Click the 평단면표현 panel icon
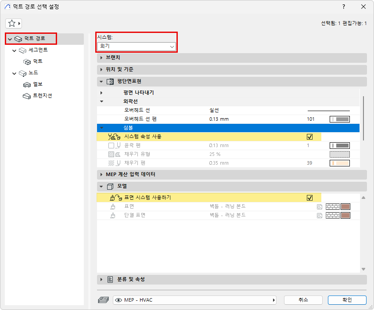The image size is (374, 310). click(110, 82)
